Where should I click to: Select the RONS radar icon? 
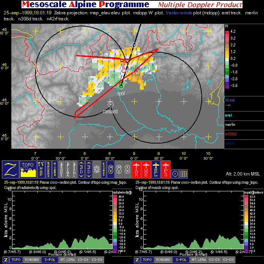(x=62, y=169)
